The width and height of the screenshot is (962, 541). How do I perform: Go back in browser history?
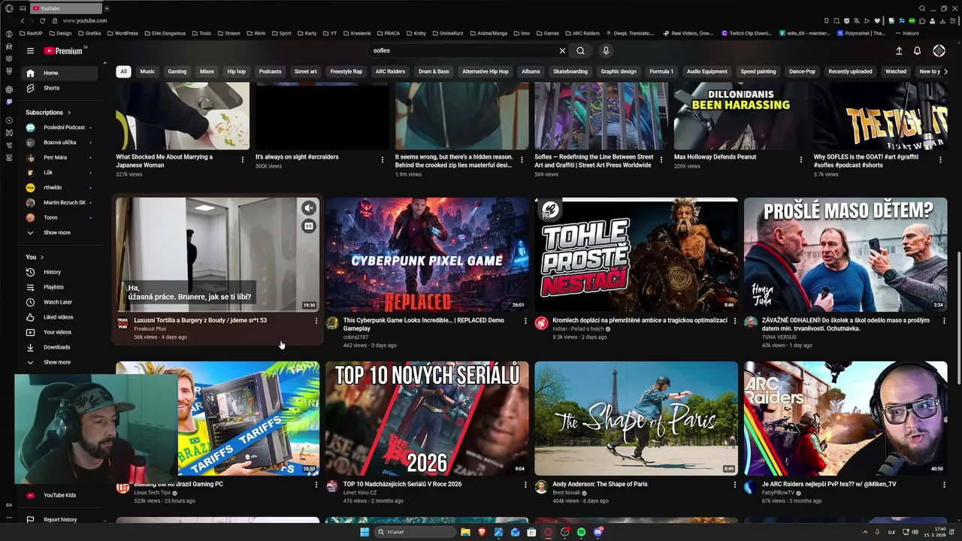click(22, 20)
